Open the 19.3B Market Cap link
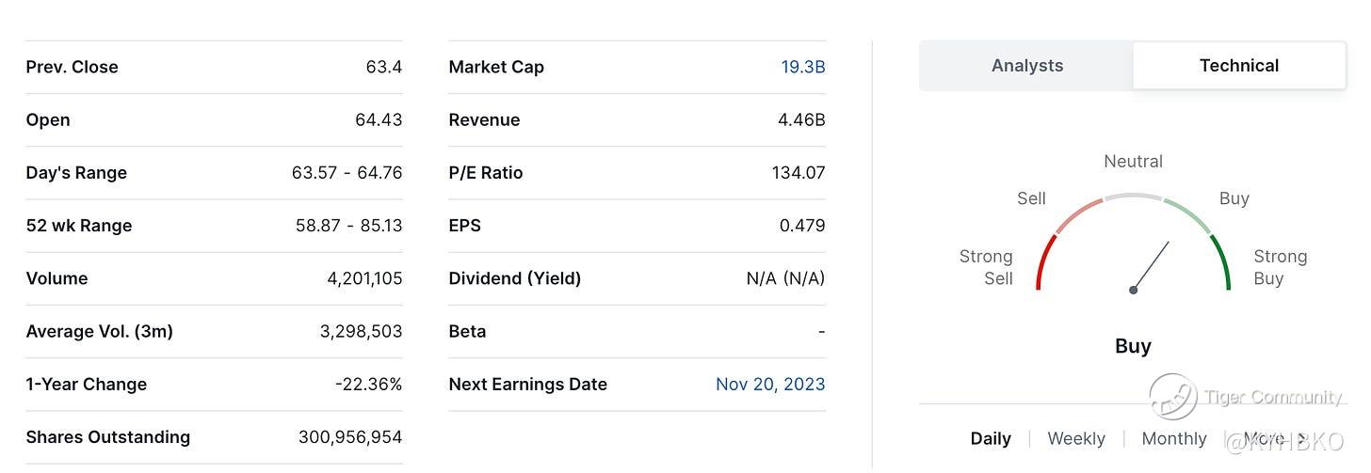 click(x=802, y=67)
